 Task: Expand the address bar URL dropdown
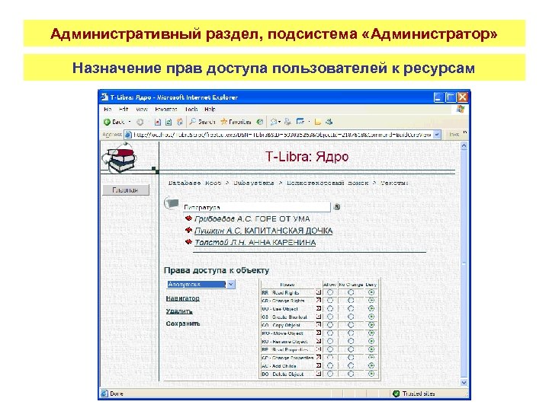pos(437,135)
